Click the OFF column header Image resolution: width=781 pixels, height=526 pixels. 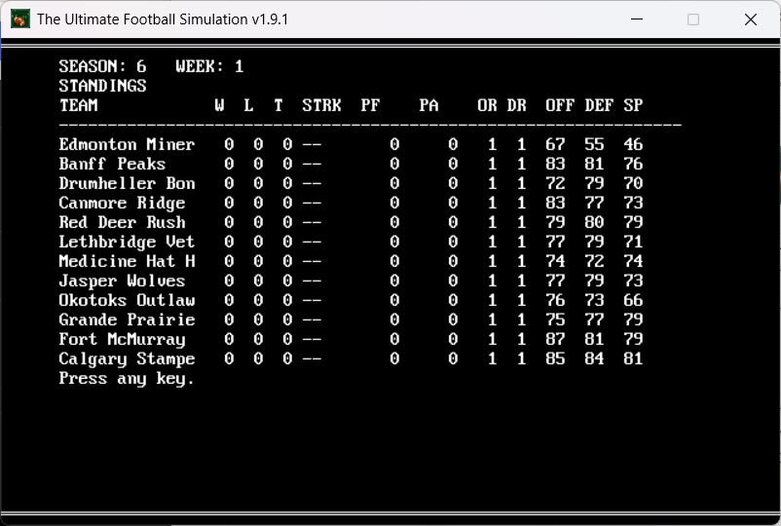560,105
